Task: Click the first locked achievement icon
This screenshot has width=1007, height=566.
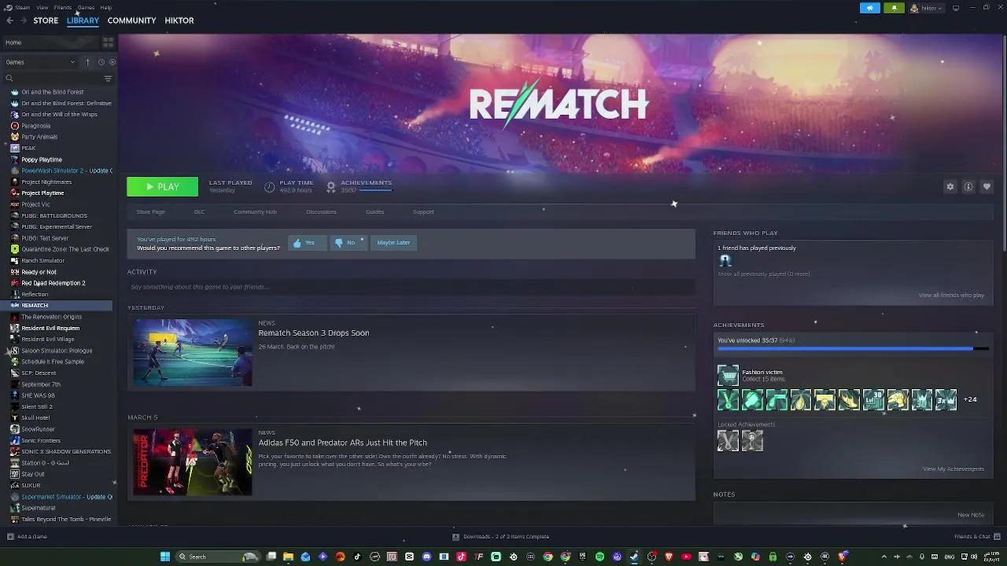Action: click(728, 441)
